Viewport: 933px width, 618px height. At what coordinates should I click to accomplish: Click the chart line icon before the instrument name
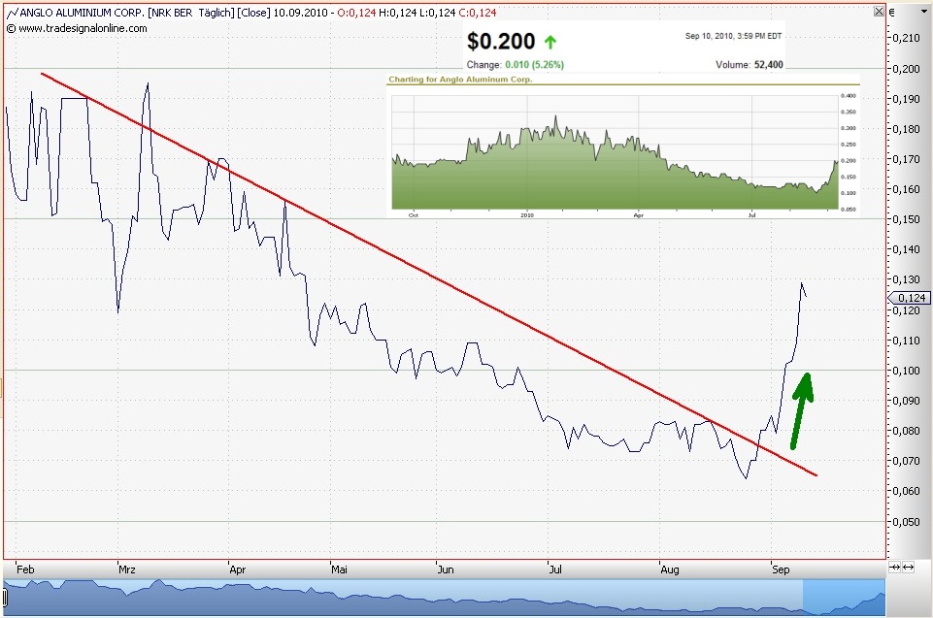pyautogui.click(x=14, y=13)
